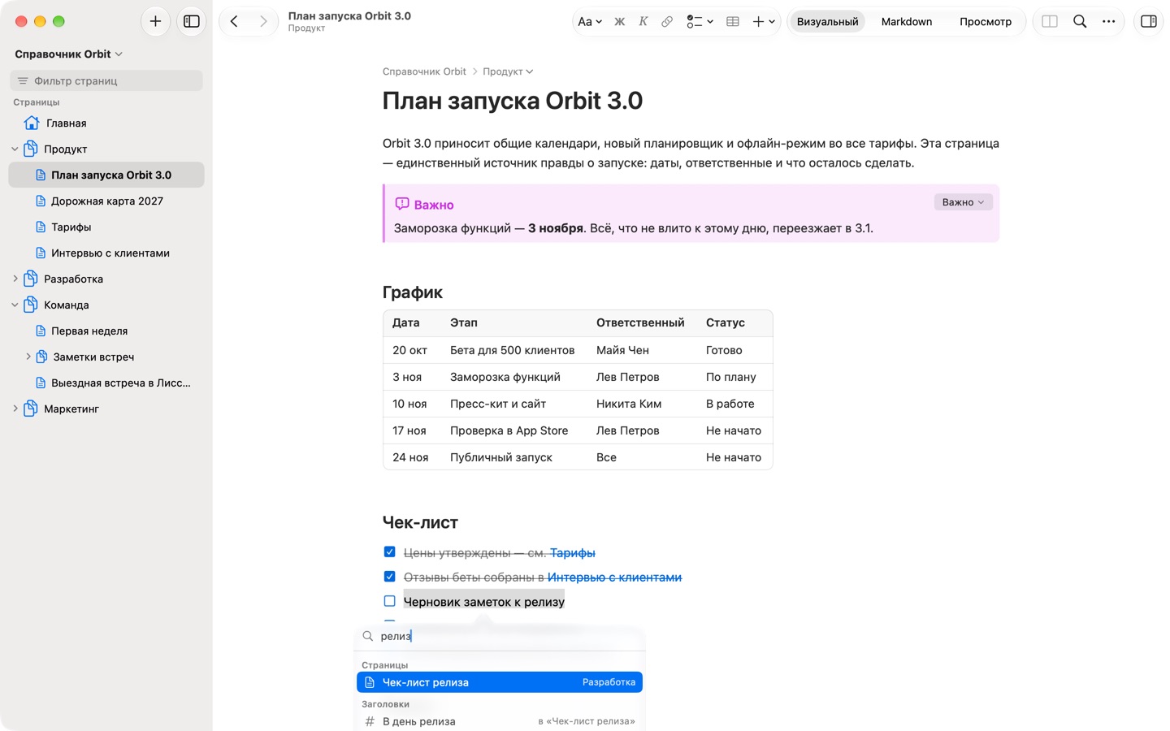The width and height of the screenshot is (1170, 731).
Task: Create a new page with the plus button
Action: 155,21
